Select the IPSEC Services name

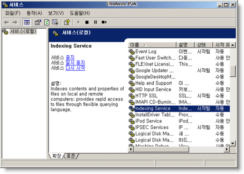152,127
